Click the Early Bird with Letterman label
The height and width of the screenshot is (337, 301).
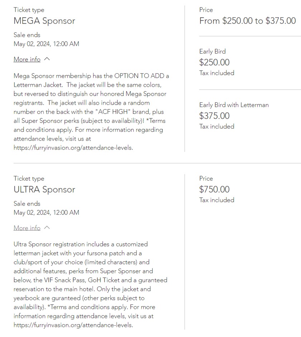[234, 105]
